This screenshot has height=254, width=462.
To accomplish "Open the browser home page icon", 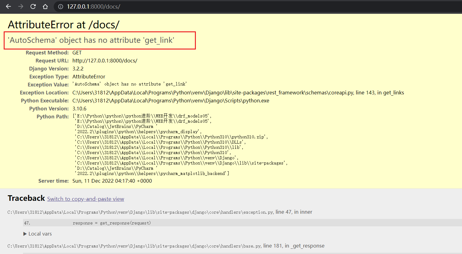I will [45, 6].
